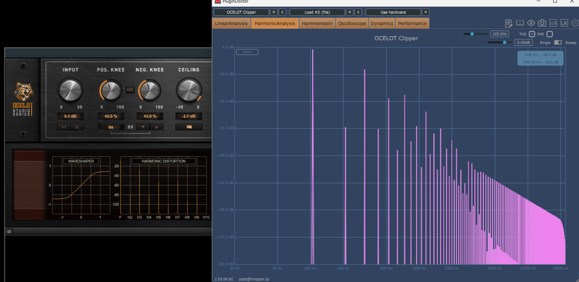Open the Use hardware slot

[394, 12]
